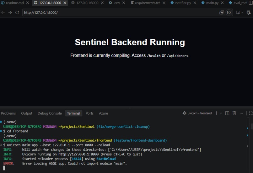Maximize the panel size

click(251, 113)
